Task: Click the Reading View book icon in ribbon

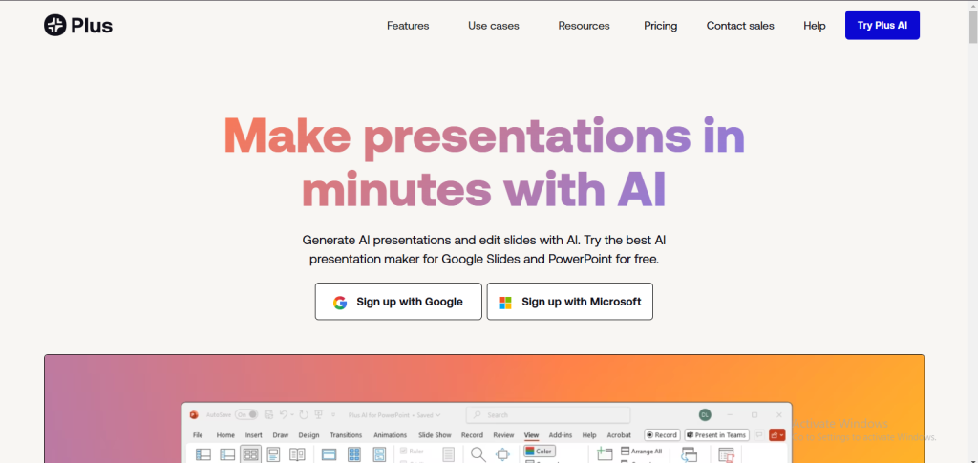Action: click(x=297, y=455)
